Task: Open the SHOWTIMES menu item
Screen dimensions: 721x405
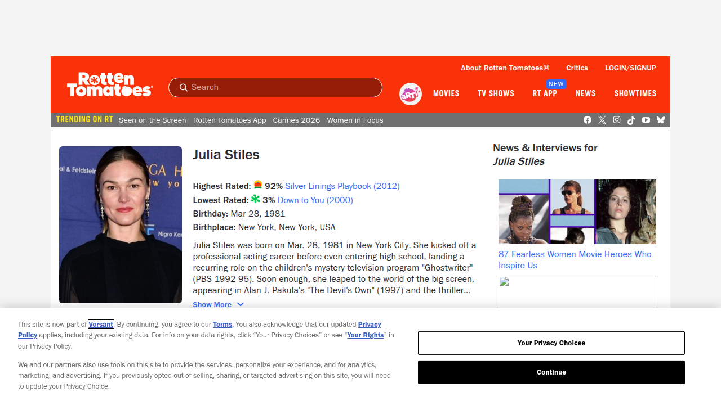Action: [635, 93]
